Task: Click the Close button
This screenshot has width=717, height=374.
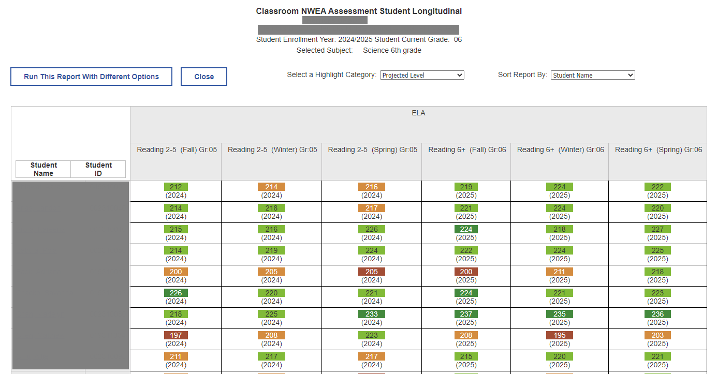Action: click(204, 77)
